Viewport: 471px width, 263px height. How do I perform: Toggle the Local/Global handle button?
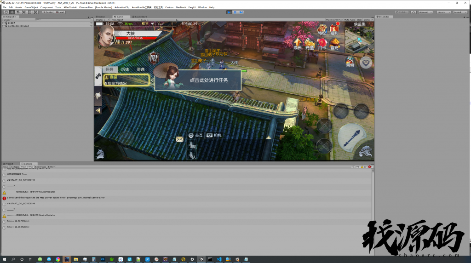(x=60, y=12)
